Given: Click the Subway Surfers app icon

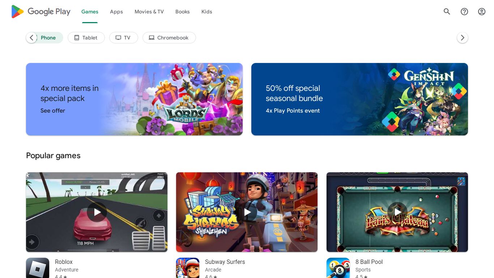Looking at the screenshot, I should click(x=188, y=268).
